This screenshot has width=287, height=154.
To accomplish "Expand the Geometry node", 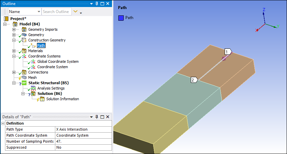I will pos(14,35).
